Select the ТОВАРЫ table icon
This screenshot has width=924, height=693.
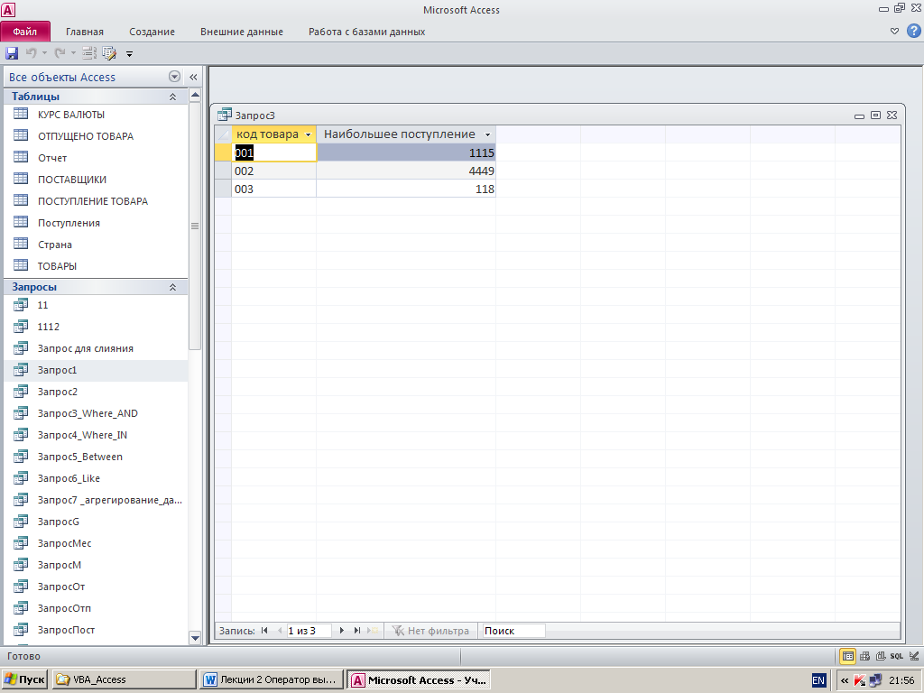(x=22, y=265)
